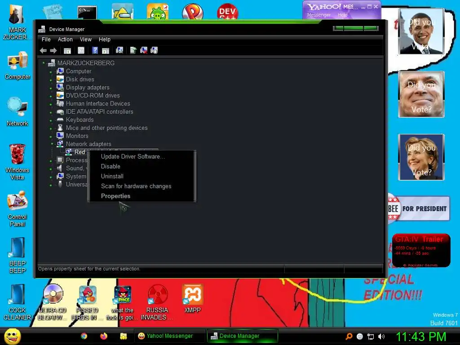Open Properties via the toolbar sheet icon
The image size is (460, 345).
(81, 50)
